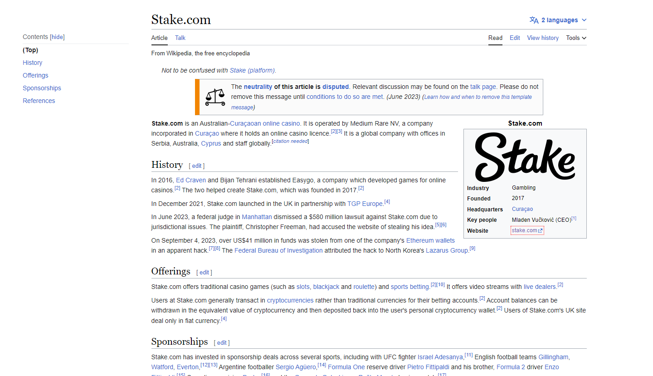Open the Ethereum wallets link
Viewport: 653px width, 376px height.
(430, 240)
